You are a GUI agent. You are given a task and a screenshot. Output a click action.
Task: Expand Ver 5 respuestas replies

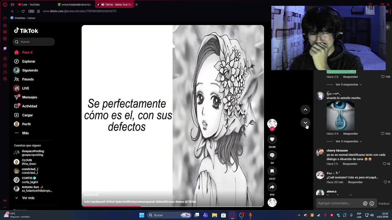click(349, 85)
